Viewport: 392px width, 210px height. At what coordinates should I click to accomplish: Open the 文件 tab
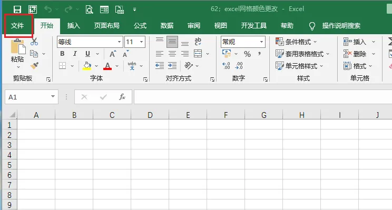(x=17, y=25)
